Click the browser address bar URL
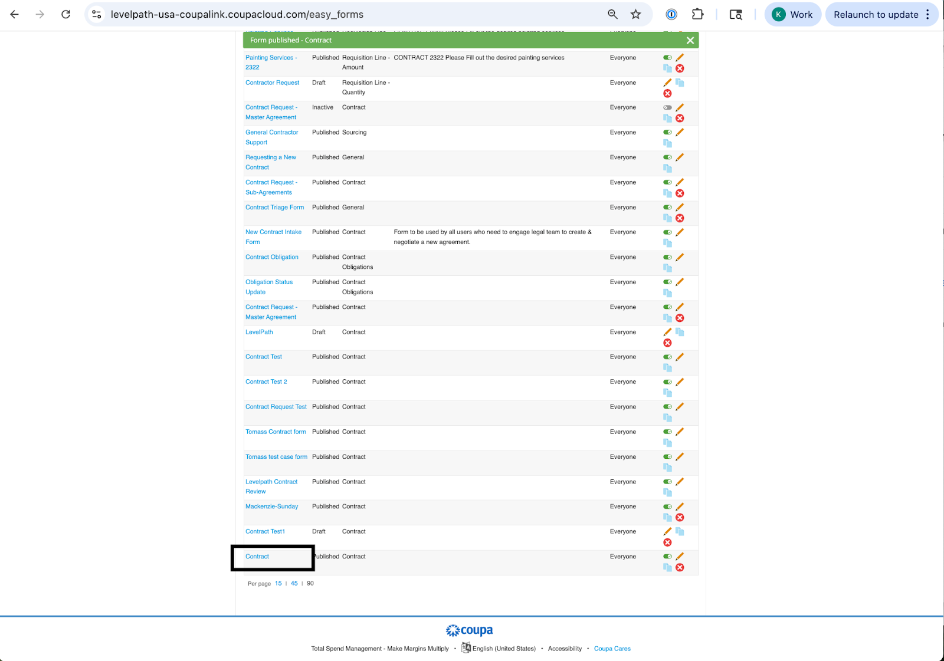944x661 pixels. [x=237, y=15]
